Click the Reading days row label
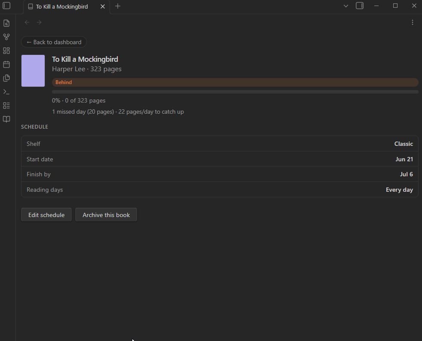The image size is (422, 341). 45,190
